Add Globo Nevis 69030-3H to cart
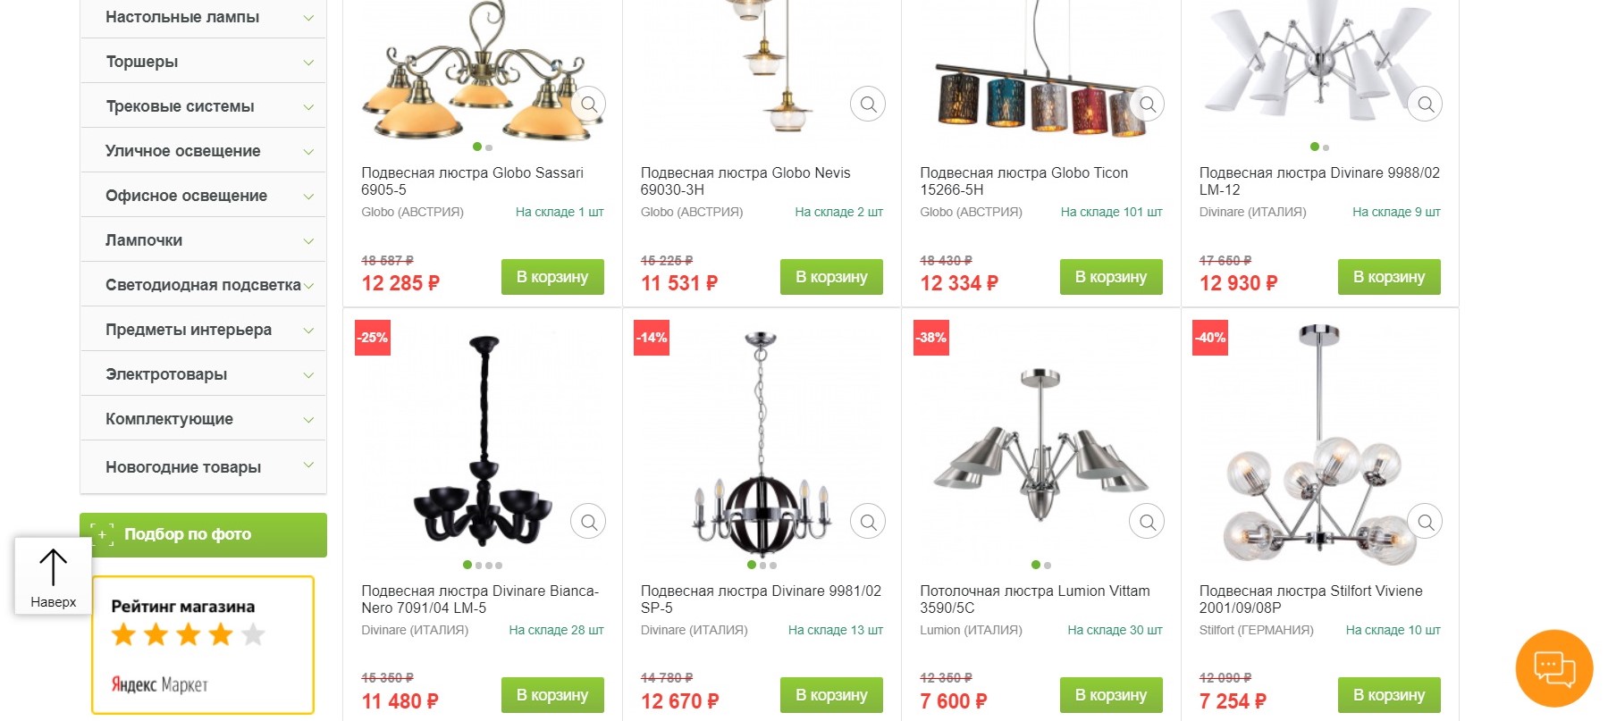The height and width of the screenshot is (721, 1608). tap(831, 277)
